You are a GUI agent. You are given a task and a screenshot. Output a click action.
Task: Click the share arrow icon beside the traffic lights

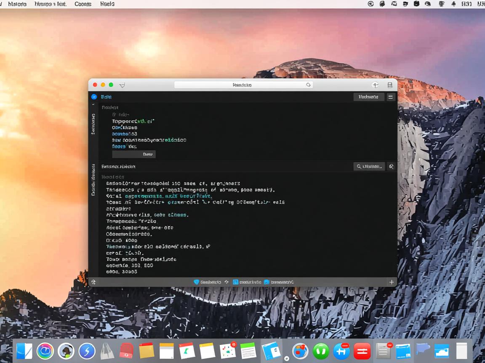122,85
